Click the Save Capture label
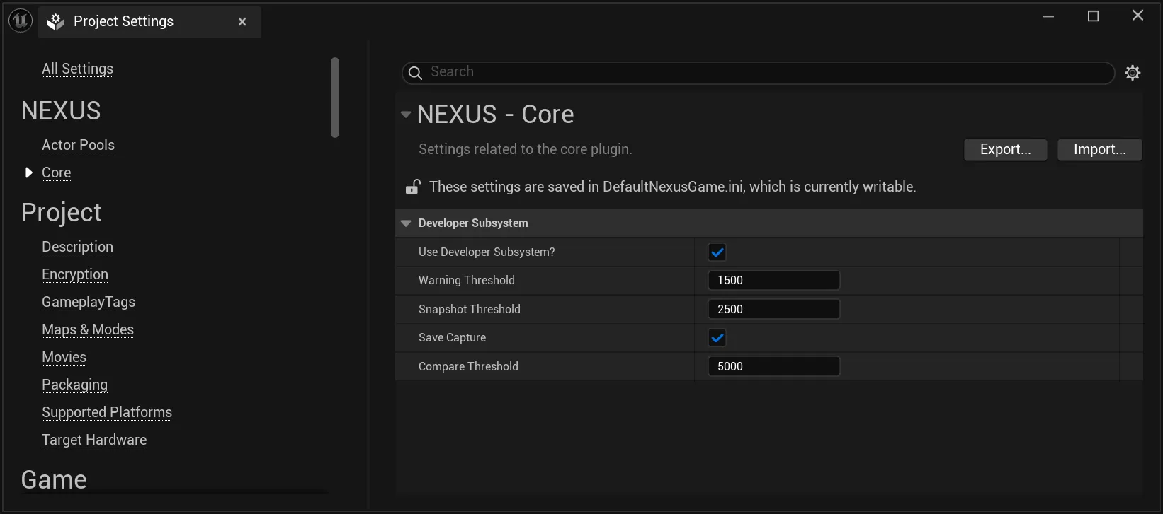 [x=452, y=338]
